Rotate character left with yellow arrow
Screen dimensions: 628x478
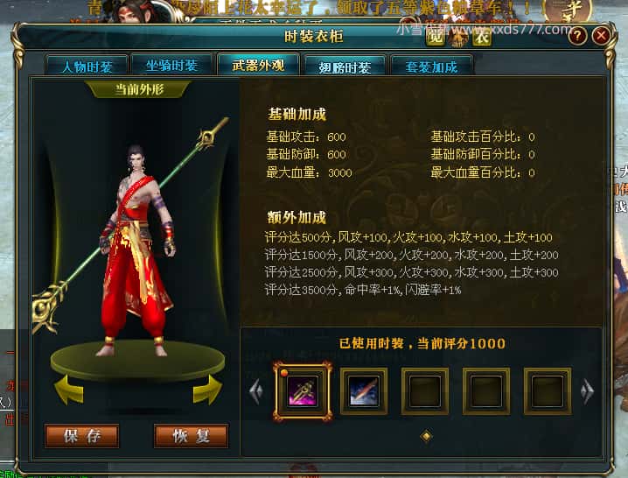point(68,390)
